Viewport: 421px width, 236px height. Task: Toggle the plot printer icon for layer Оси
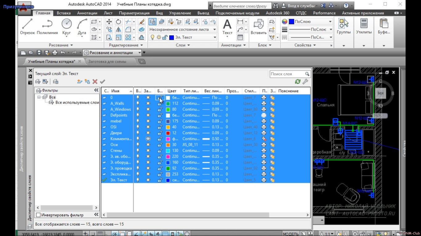coord(264,145)
